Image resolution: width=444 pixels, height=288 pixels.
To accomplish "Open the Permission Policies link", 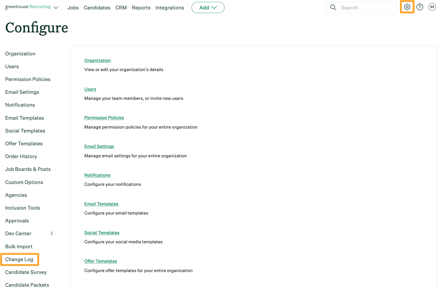I will [x=104, y=118].
